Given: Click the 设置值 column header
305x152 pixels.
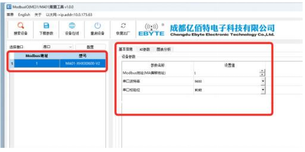Looking at the screenshot, I should click(x=230, y=65).
